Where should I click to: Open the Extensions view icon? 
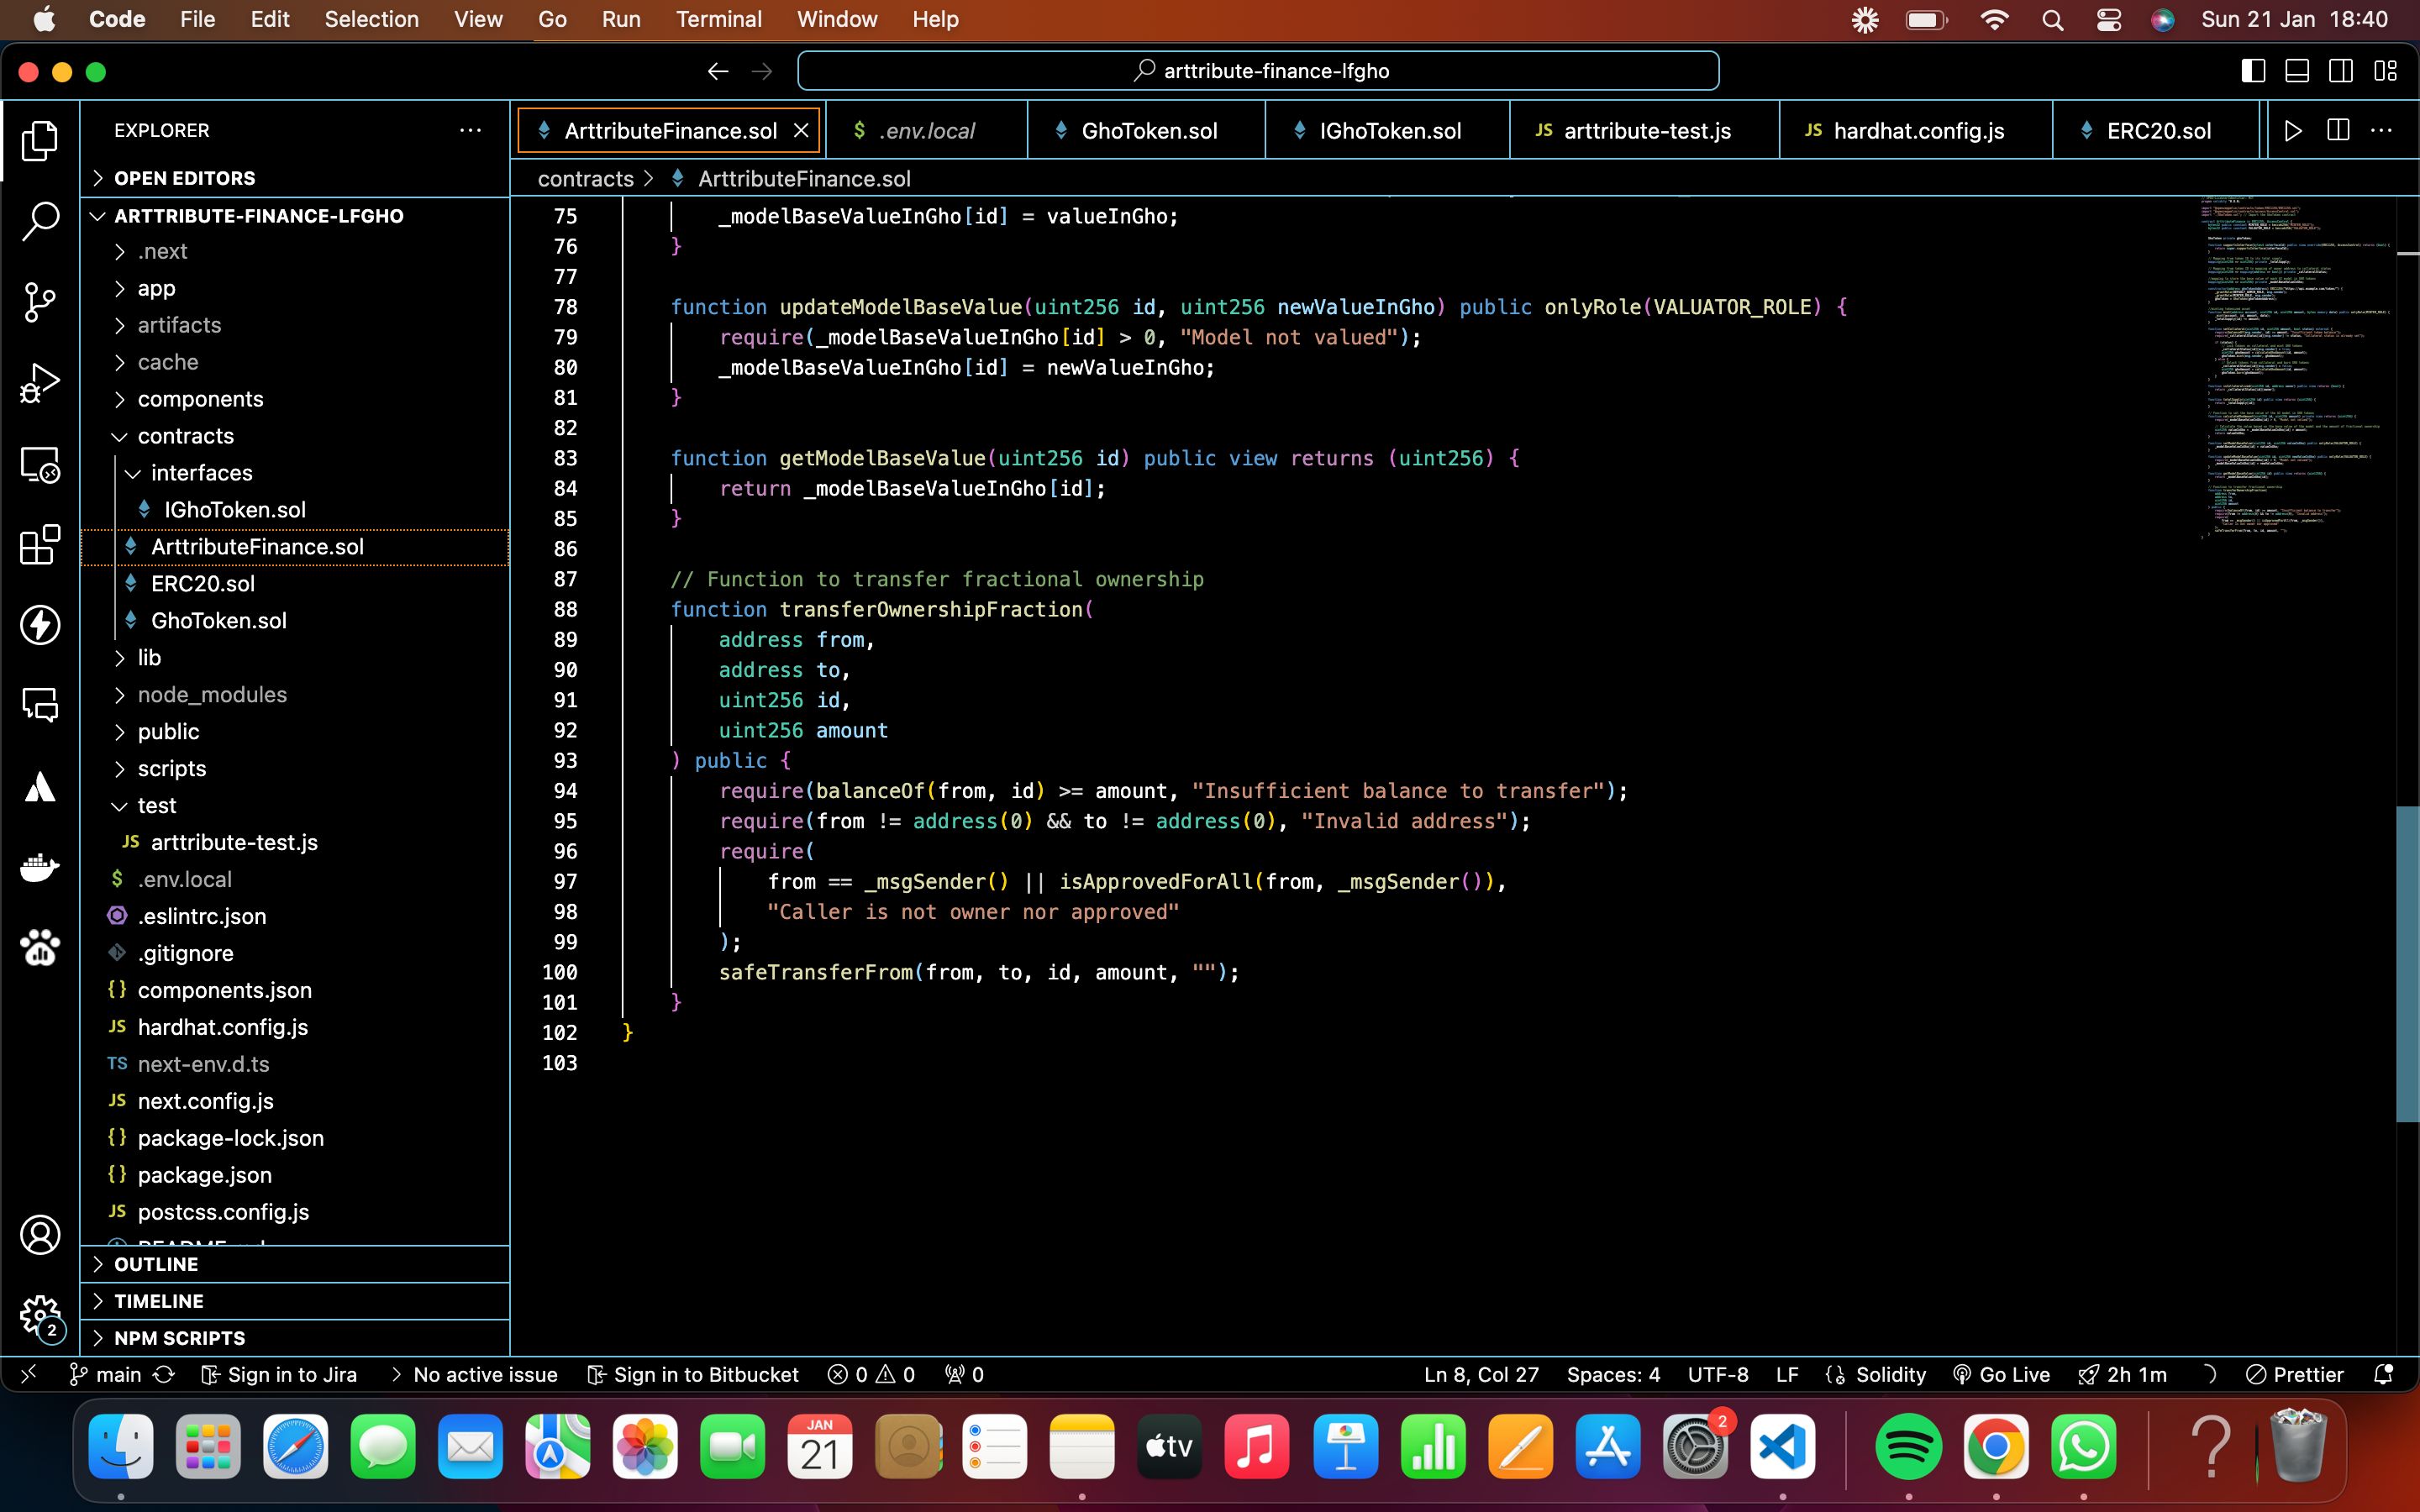tap(40, 545)
